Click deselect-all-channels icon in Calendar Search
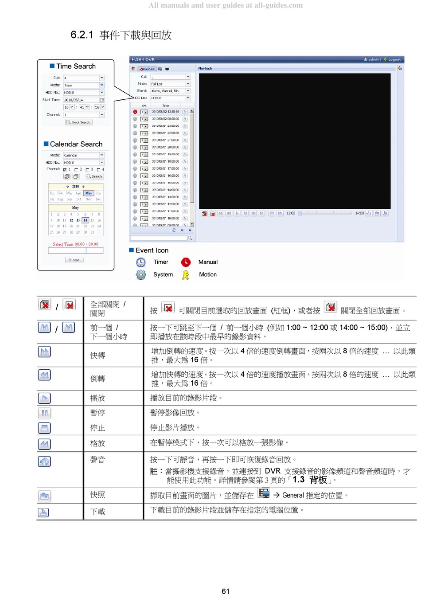This screenshot has height=606, width=421. pyautogui.click(x=76, y=176)
